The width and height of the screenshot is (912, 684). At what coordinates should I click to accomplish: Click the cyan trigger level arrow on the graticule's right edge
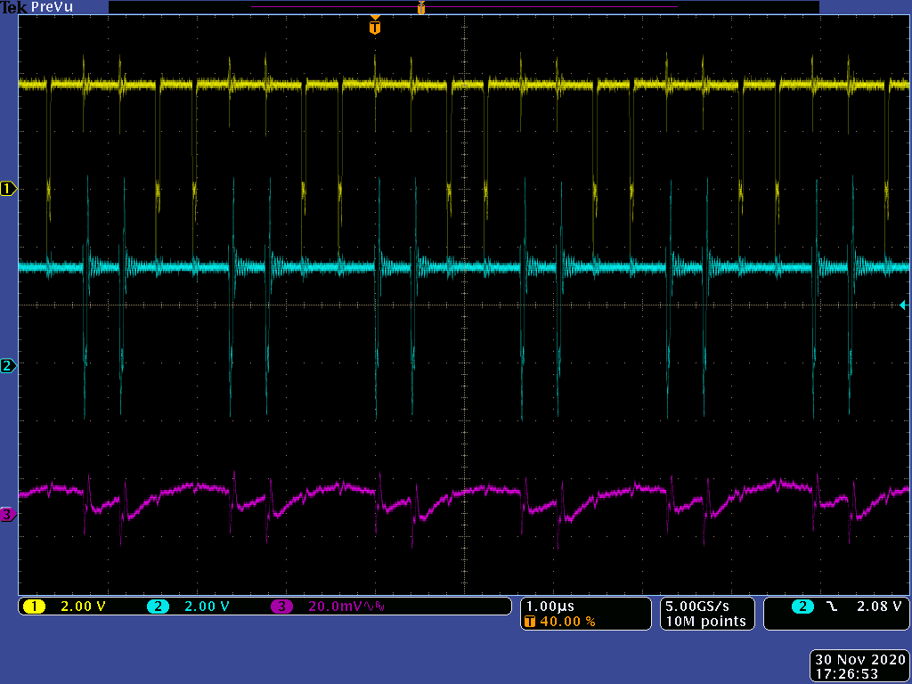(x=903, y=305)
